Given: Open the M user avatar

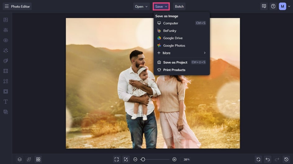Looking at the screenshot, I should click(282, 6).
